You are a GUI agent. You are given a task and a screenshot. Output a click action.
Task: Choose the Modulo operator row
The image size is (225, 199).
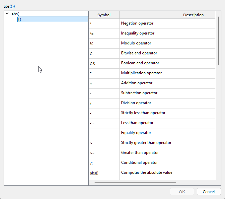[x=136, y=43]
